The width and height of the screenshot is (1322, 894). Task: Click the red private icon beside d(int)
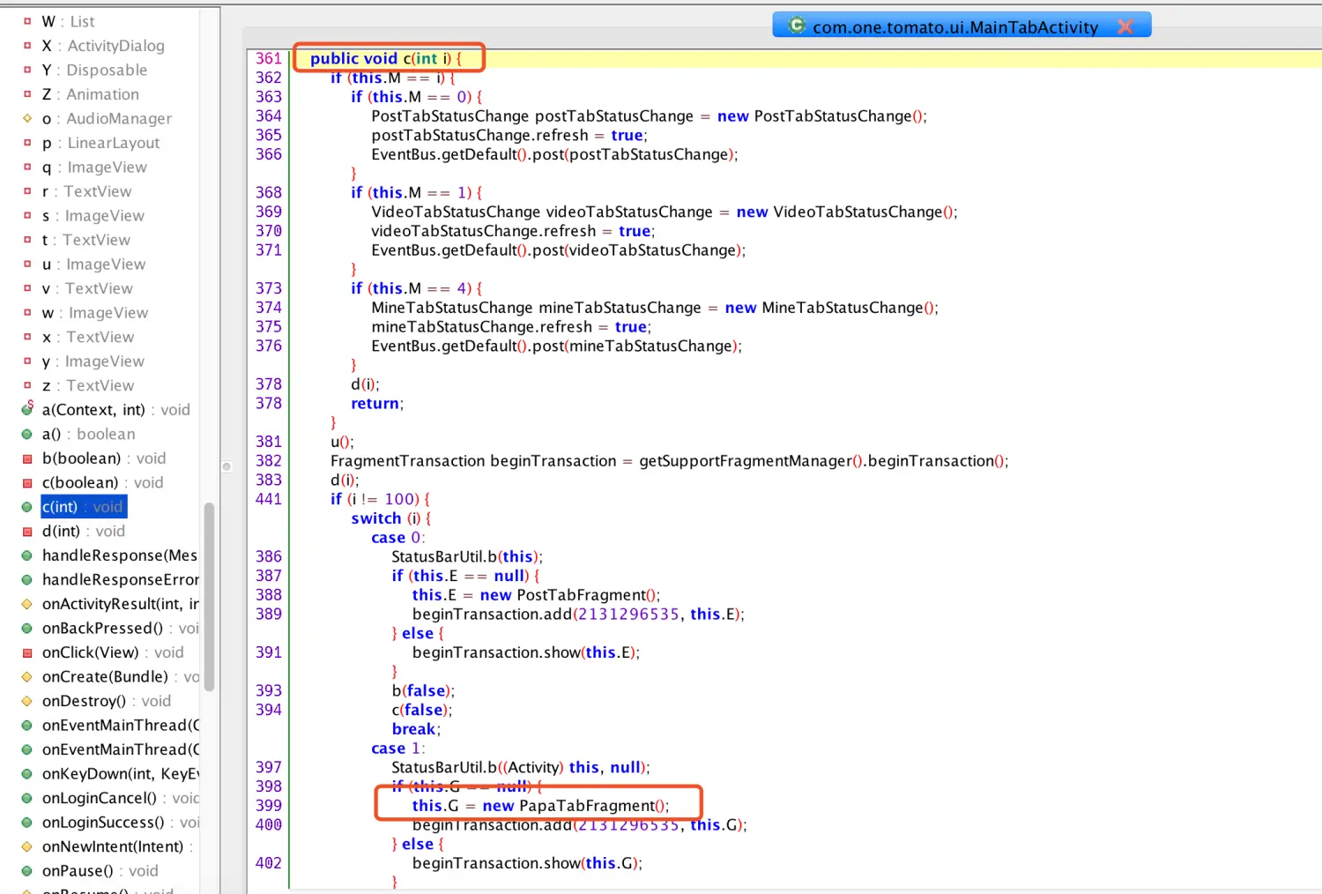(26, 531)
